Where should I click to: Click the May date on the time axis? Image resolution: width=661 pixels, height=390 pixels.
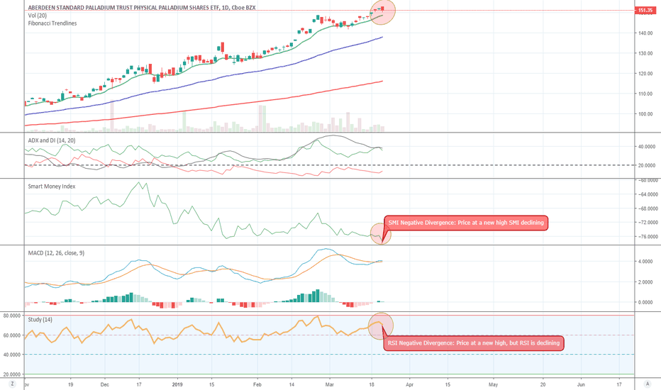(493, 384)
